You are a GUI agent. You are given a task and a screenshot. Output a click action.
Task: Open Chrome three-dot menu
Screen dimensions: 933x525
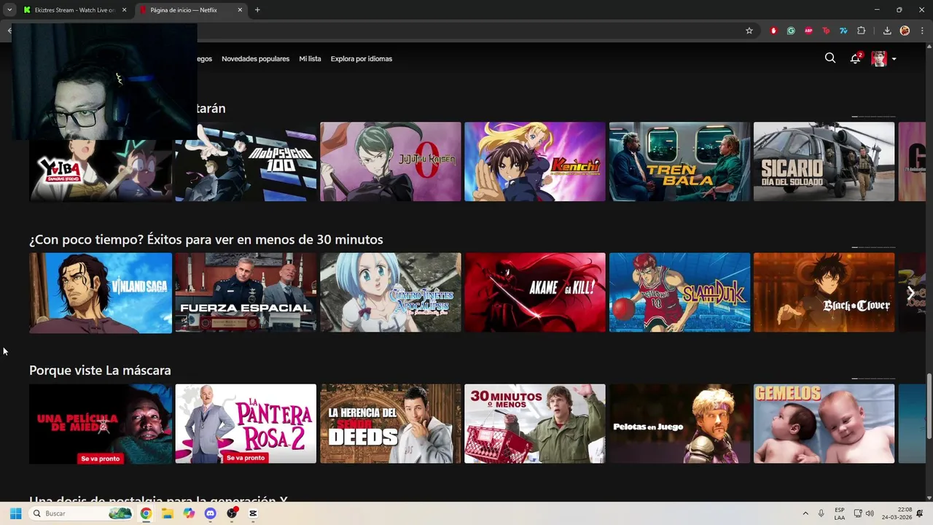922,31
